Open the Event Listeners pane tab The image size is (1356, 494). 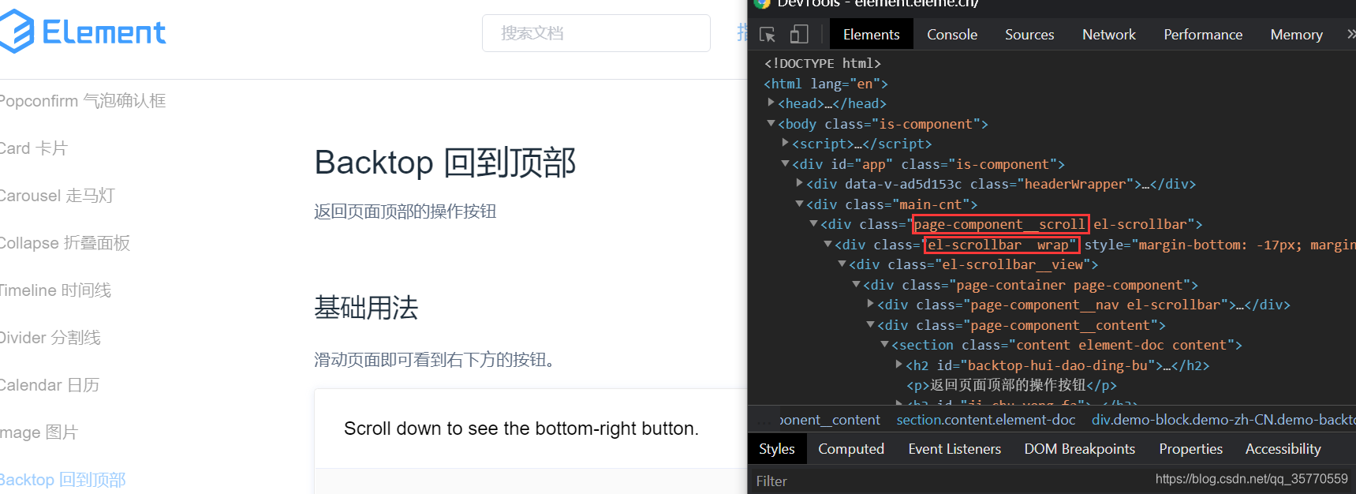tap(954, 449)
